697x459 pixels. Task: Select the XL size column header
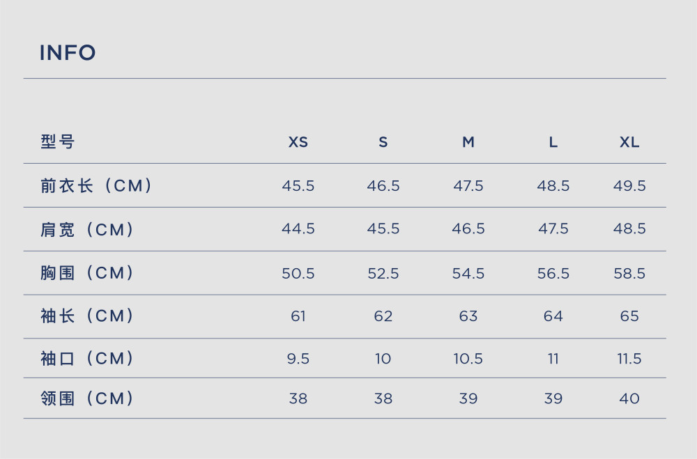point(629,142)
